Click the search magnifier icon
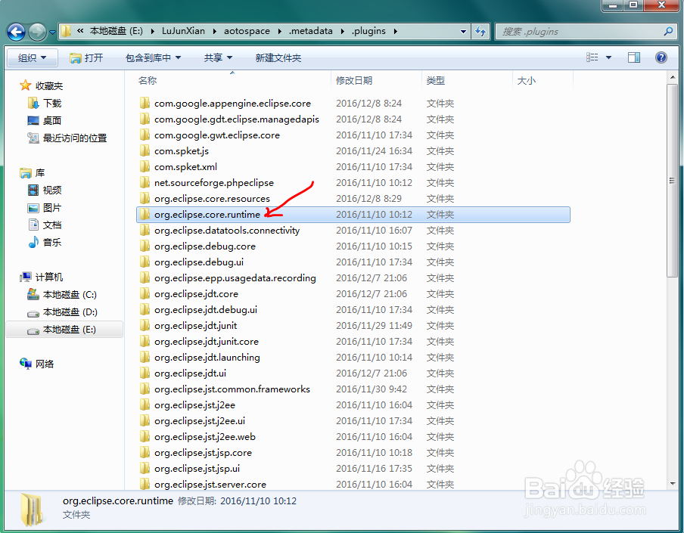The width and height of the screenshot is (684, 533). point(668,32)
